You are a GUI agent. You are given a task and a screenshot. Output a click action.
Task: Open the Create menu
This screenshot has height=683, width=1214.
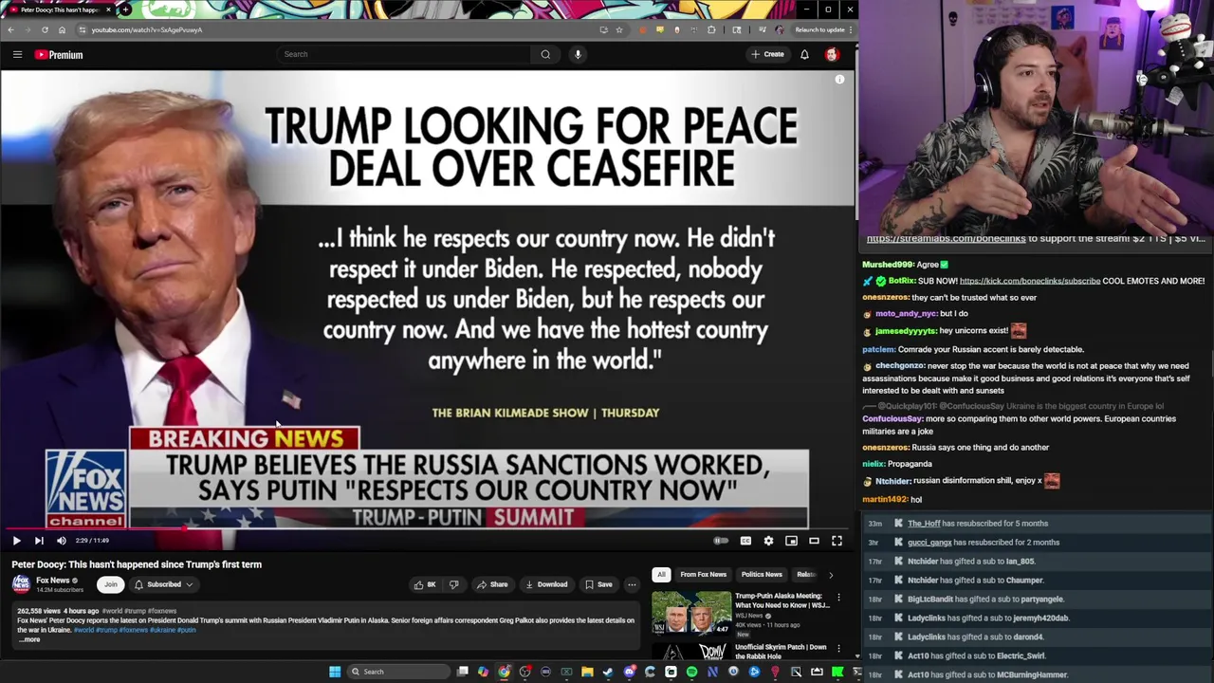[767, 54]
